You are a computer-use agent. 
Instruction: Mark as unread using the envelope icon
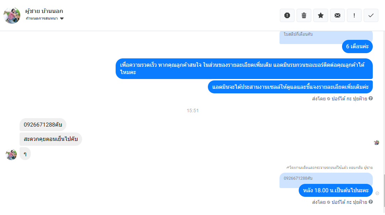point(337,15)
